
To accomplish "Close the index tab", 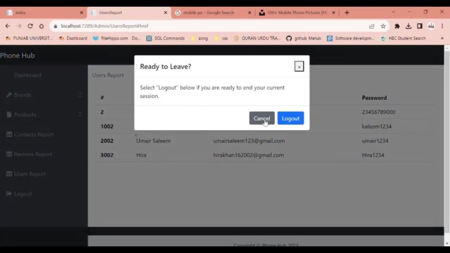I will click(81, 13).
